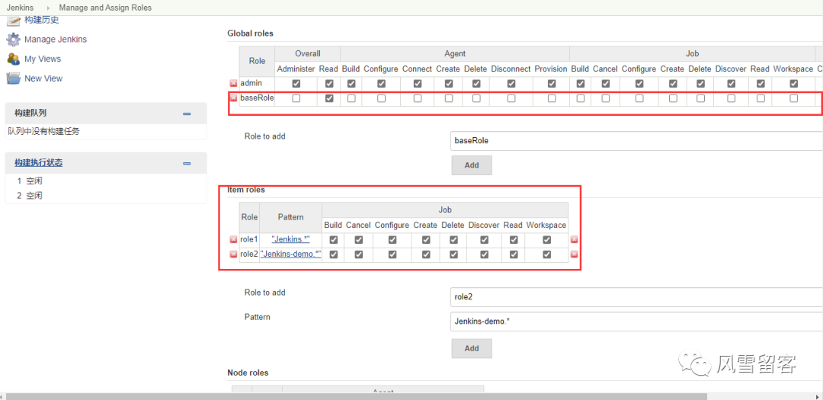Go to Jenkins breadcrumb home
Screen dimensions: 823x400
point(20,8)
